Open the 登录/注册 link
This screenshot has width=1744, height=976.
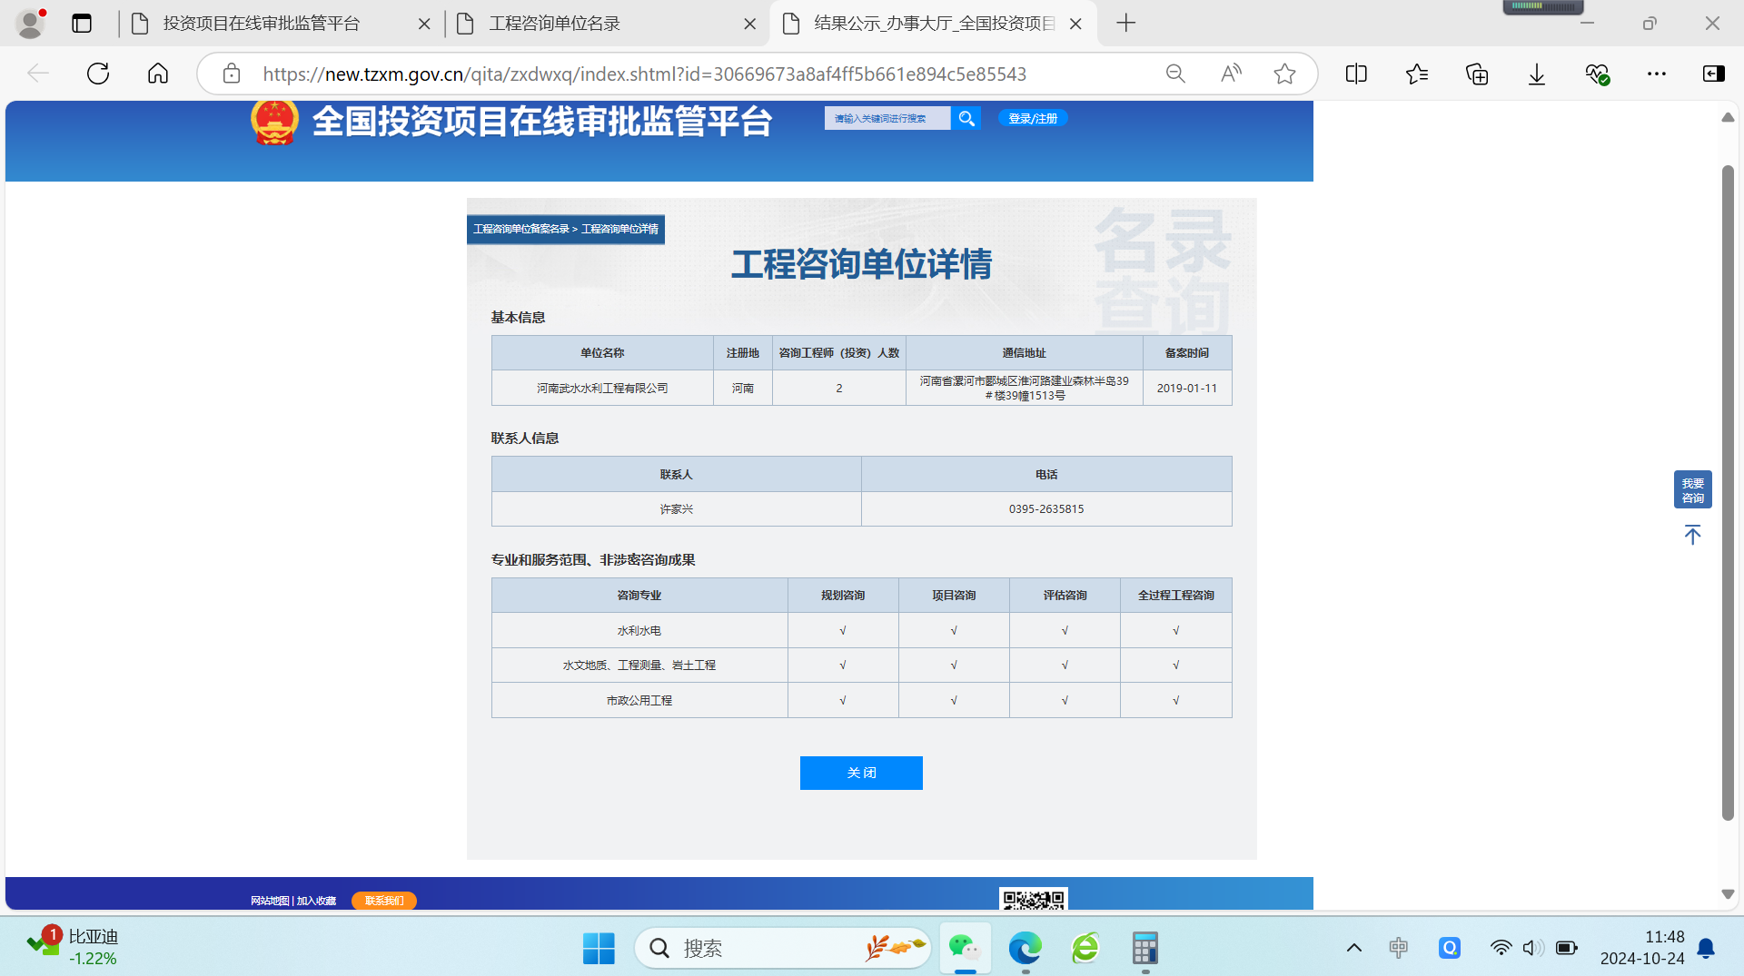point(1032,118)
